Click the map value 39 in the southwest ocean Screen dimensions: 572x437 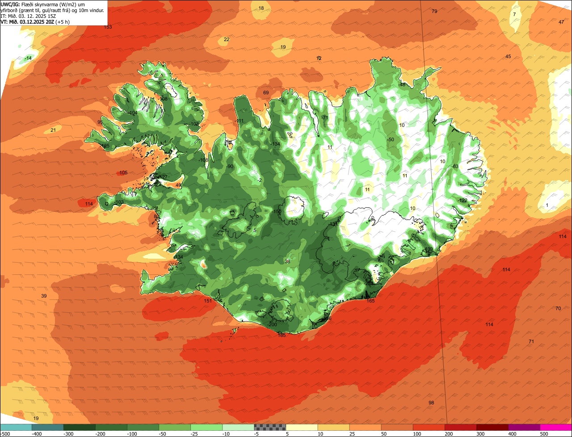[44, 296]
